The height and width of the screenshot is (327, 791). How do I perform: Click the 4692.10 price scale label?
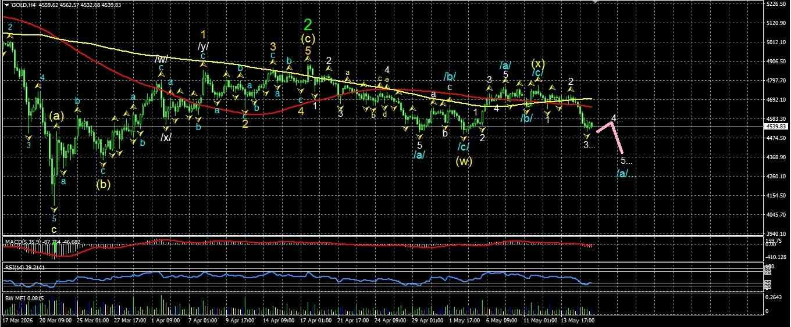click(776, 100)
